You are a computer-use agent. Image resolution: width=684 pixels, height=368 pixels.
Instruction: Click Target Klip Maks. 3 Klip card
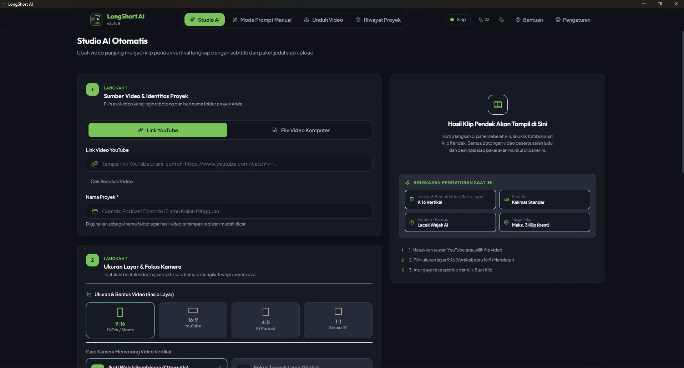pos(545,222)
